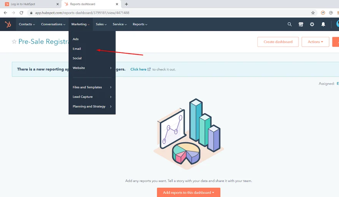Viewport: 339px width, 197px height.
Task: Expand the Website submenu
Action: coord(92,68)
